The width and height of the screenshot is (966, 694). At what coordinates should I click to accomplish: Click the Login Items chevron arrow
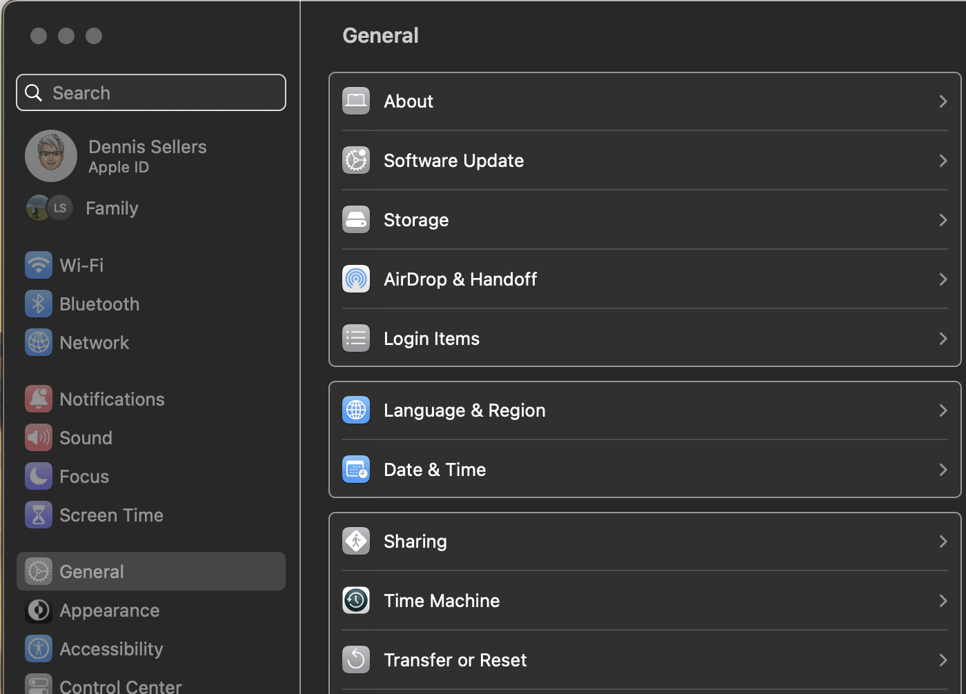point(943,339)
